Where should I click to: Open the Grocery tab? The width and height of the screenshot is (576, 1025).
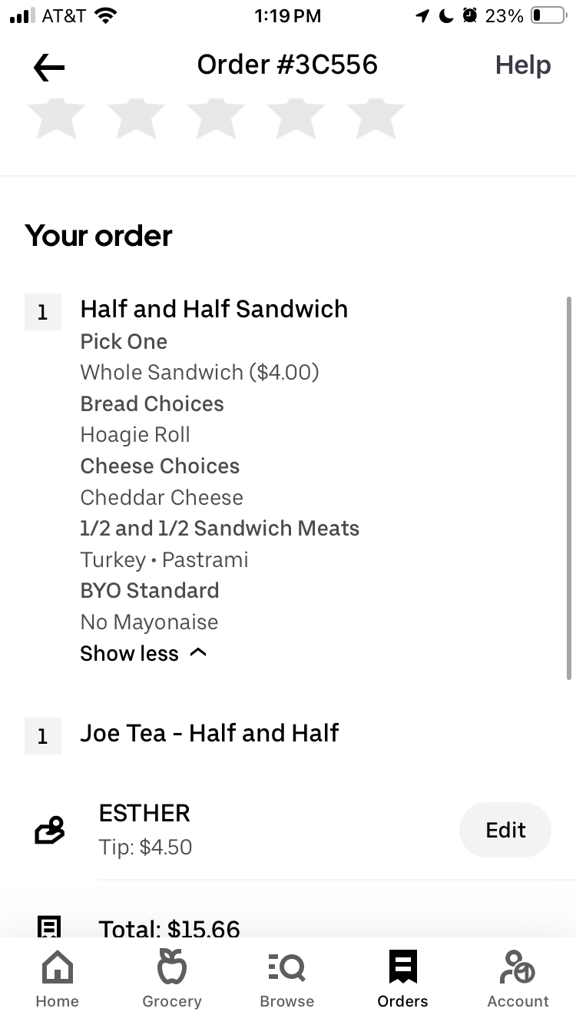point(172,967)
